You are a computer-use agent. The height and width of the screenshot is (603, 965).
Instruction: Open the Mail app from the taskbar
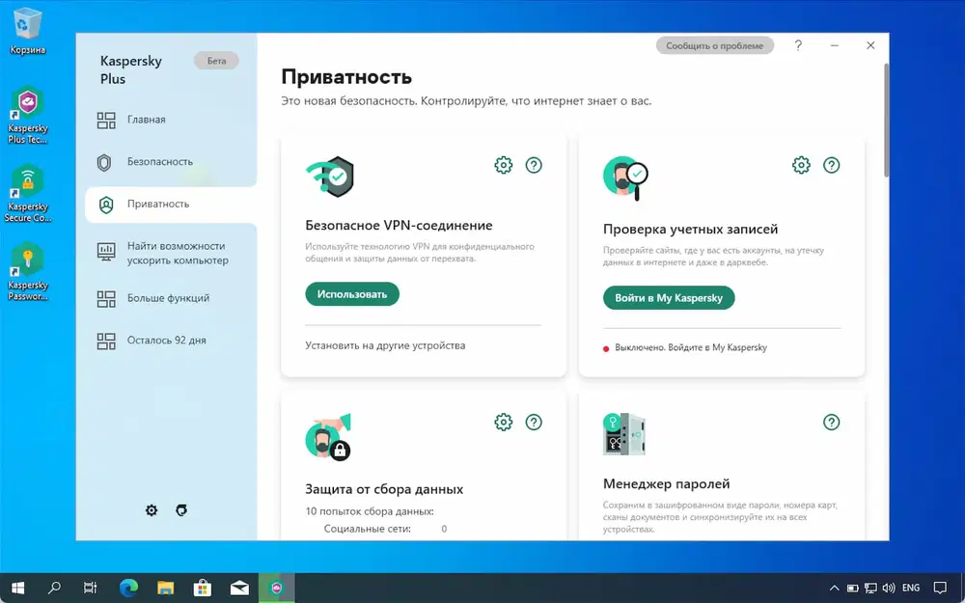click(239, 589)
